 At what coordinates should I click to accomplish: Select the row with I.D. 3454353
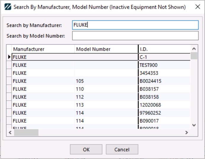[164, 73]
